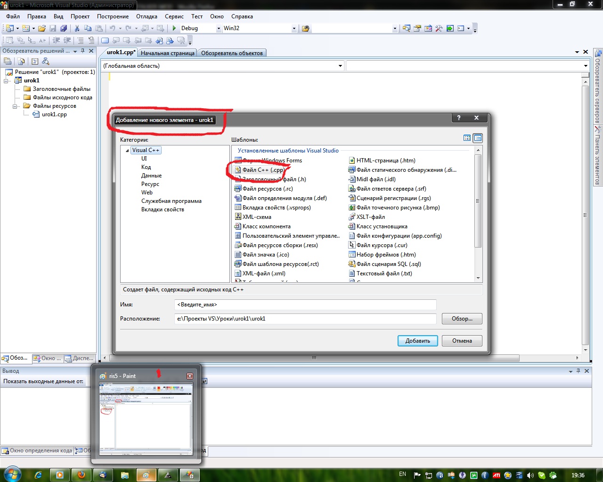This screenshot has width=603, height=482.
Task: Collapse the Файлы ресурсов folder node
Action: coord(15,106)
